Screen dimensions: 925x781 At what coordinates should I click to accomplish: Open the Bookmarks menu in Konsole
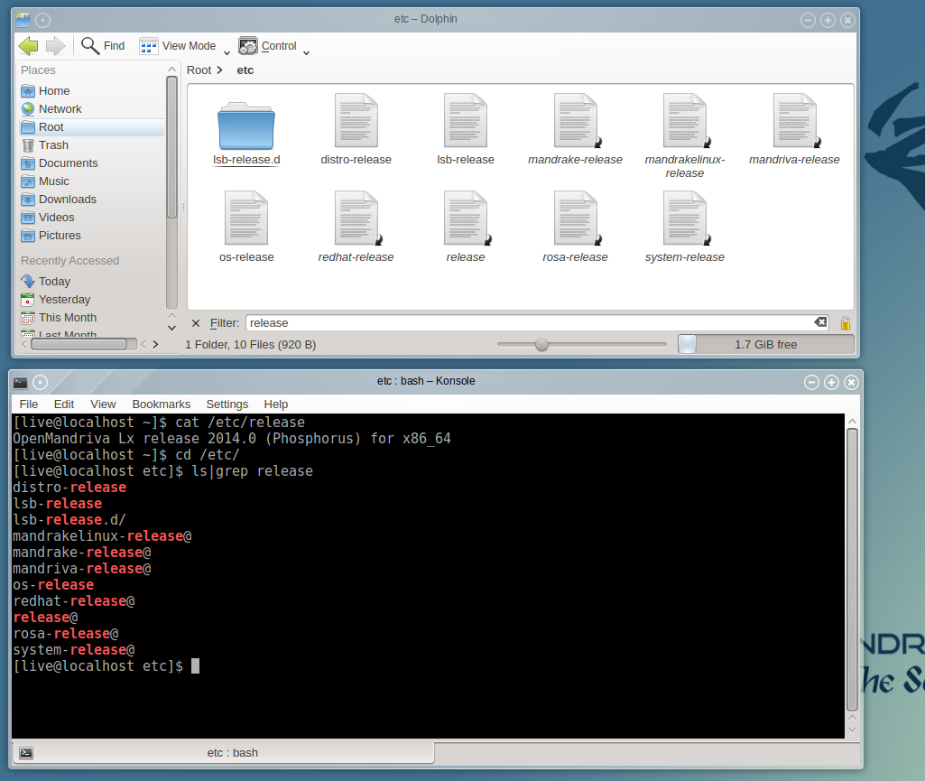point(161,404)
